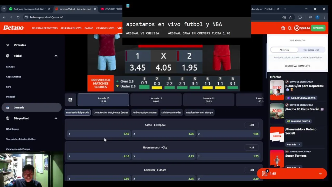Click Ver más on Betano Social
The width and height of the screenshot is (332, 187).
click(x=293, y=144)
